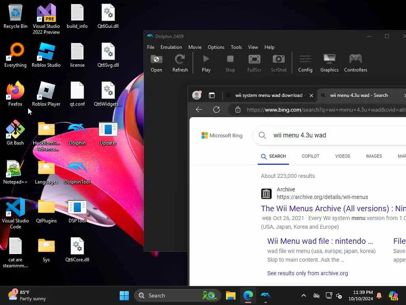
Task: Select the Visual Studio Code shortcut
Action: [x=15, y=213]
